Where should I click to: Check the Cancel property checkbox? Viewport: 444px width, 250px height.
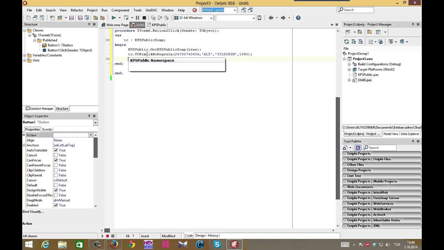coord(56,155)
